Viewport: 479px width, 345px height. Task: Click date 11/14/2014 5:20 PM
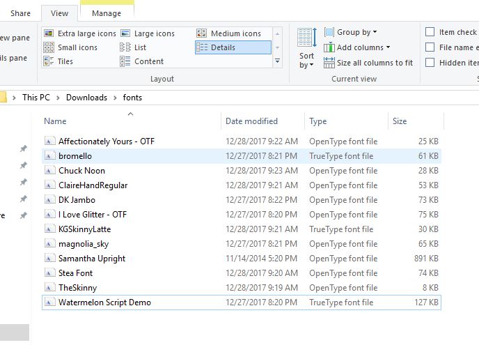point(262,259)
